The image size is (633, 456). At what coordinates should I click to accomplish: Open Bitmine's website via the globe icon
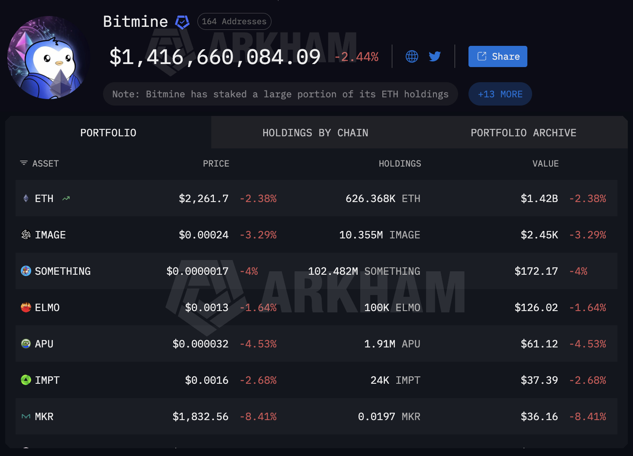[x=411, y=56]
